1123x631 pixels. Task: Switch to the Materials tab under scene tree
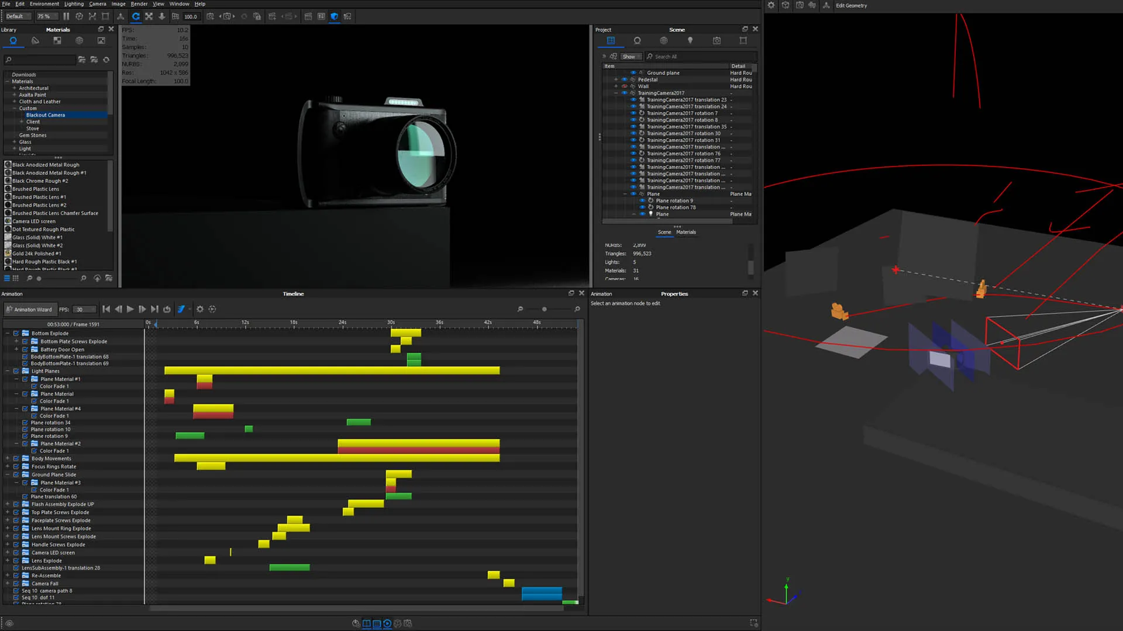686,232
